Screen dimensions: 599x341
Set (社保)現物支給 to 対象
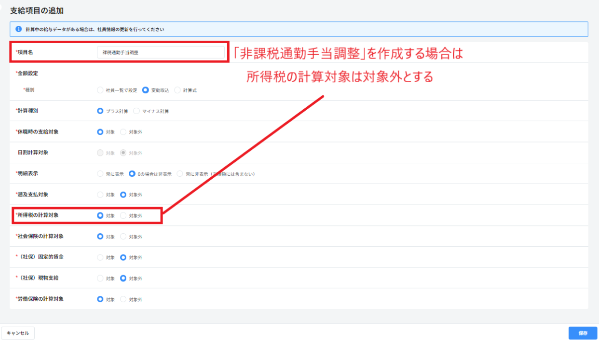click(100, 278)
